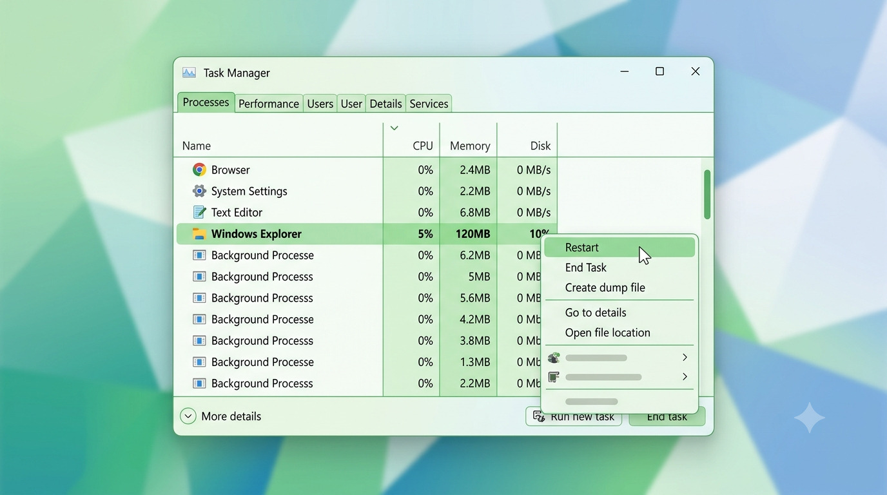Click the 2.4MB memory cell
This screenshot has height=495, width=887.
point(474,170)
